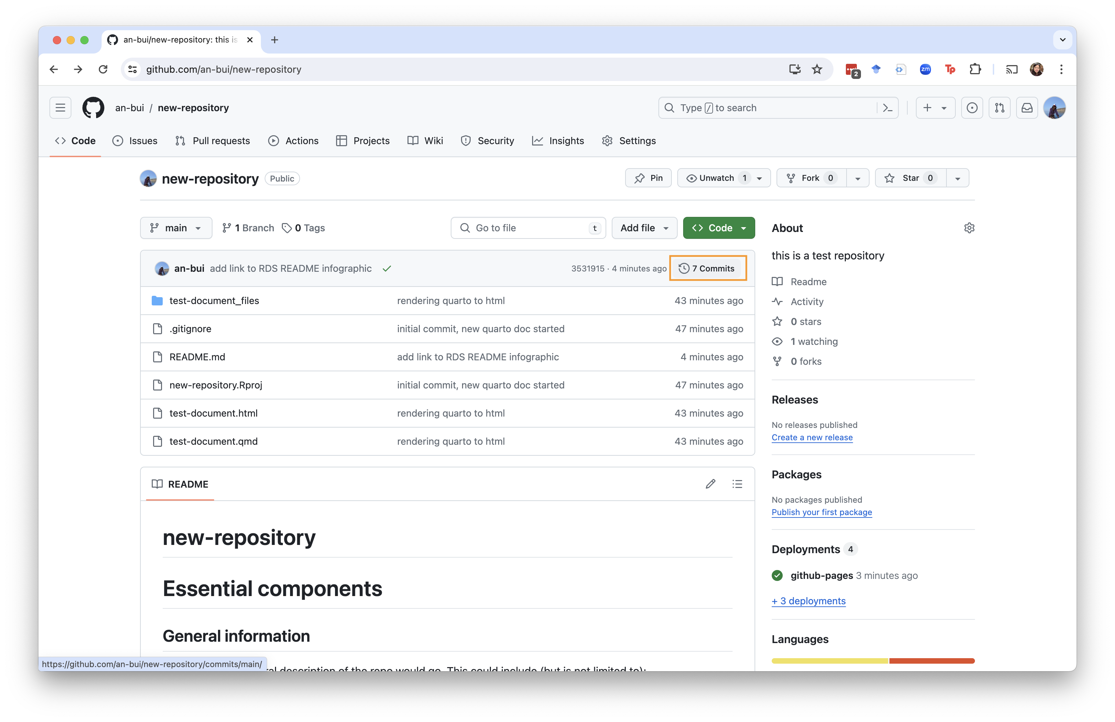This screenshot has width=1115, height=722.
Task: Edit README with pencil icon
Action: (x=710, y=484)
